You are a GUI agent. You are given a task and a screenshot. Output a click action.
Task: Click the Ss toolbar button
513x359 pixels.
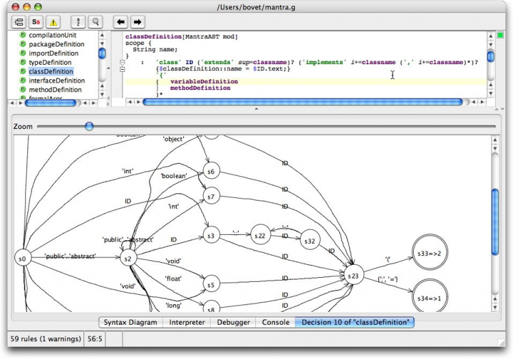[x=36, y=22]
